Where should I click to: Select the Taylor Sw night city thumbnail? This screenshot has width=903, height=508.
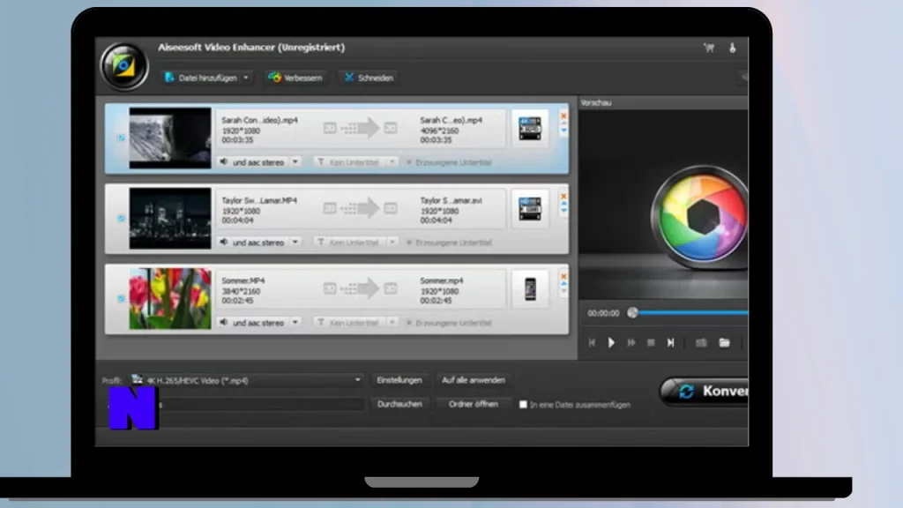coord(170,219)
